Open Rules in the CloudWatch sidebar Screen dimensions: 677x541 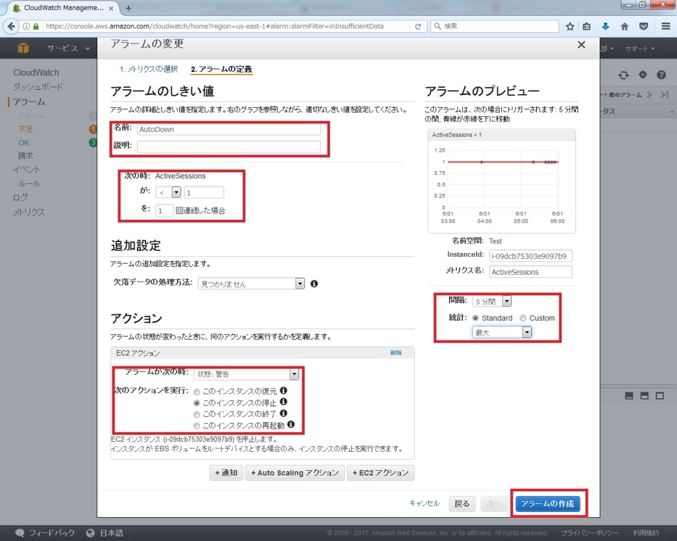point(29,184)
